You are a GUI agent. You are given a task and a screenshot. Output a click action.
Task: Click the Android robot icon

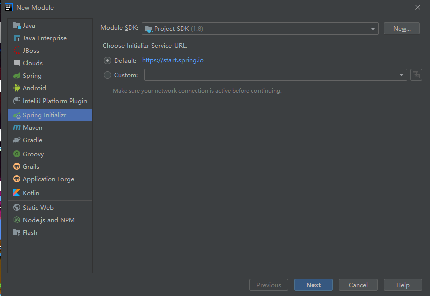(17, 88)
